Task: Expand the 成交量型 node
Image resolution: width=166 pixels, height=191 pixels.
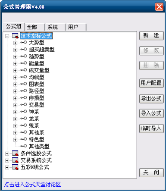Action: (15, 70)
